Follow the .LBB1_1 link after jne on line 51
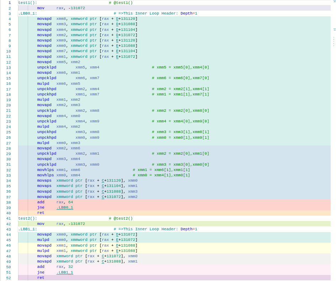This screenshot has width=336, height=281. (x=64, y=272)
